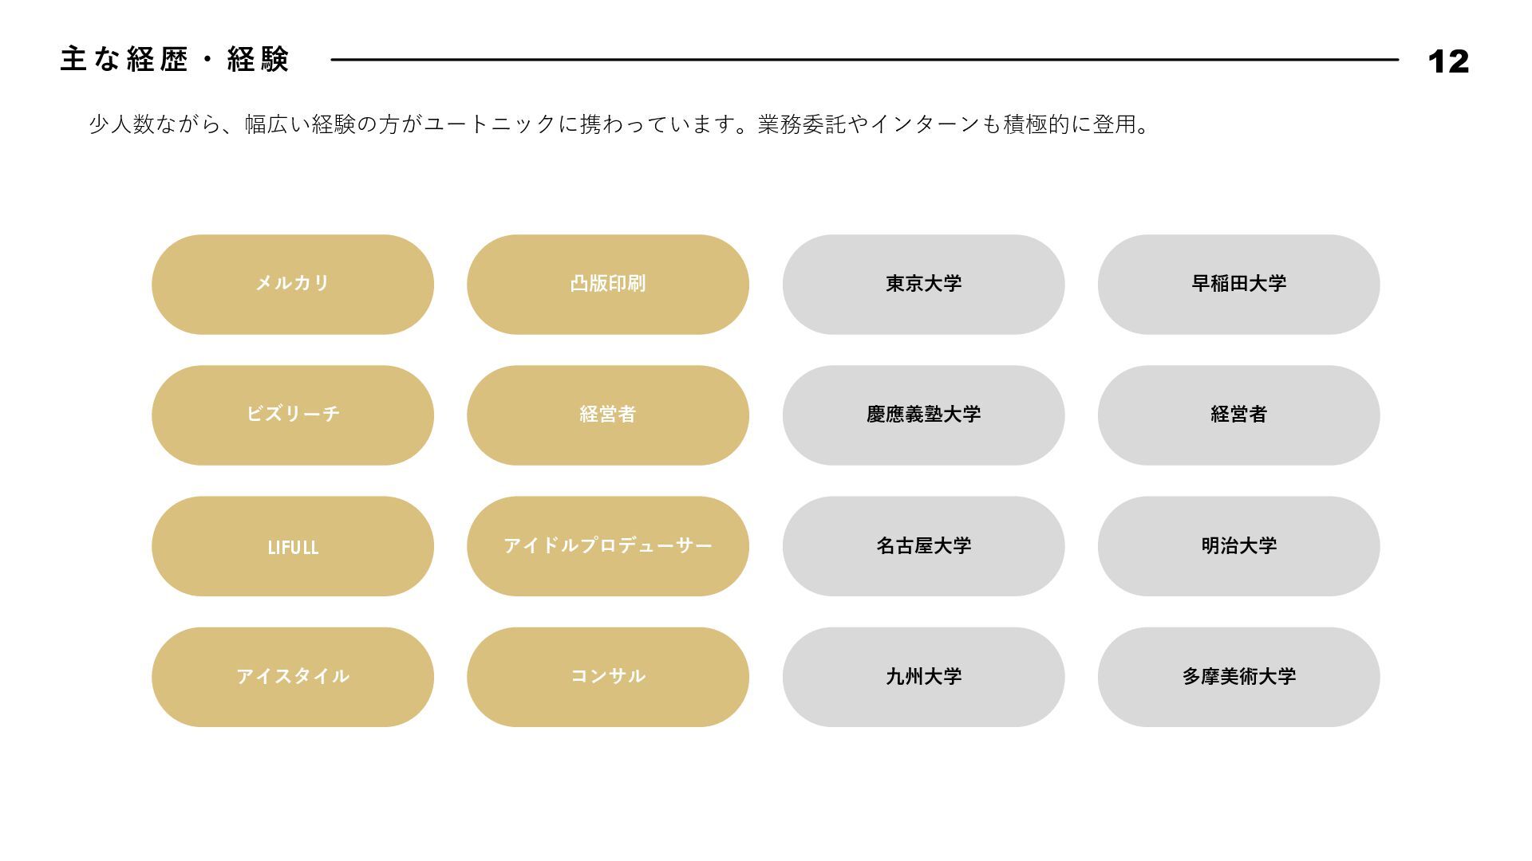The image size is (1532, 861).
Task: Select the 多摩美術大学 pill
Action: coord(1238,677)
